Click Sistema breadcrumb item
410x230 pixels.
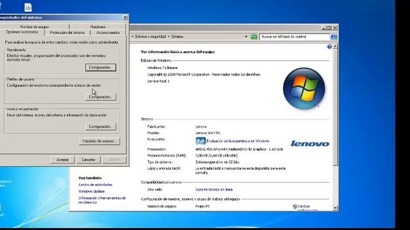click(x=177, y=36)
